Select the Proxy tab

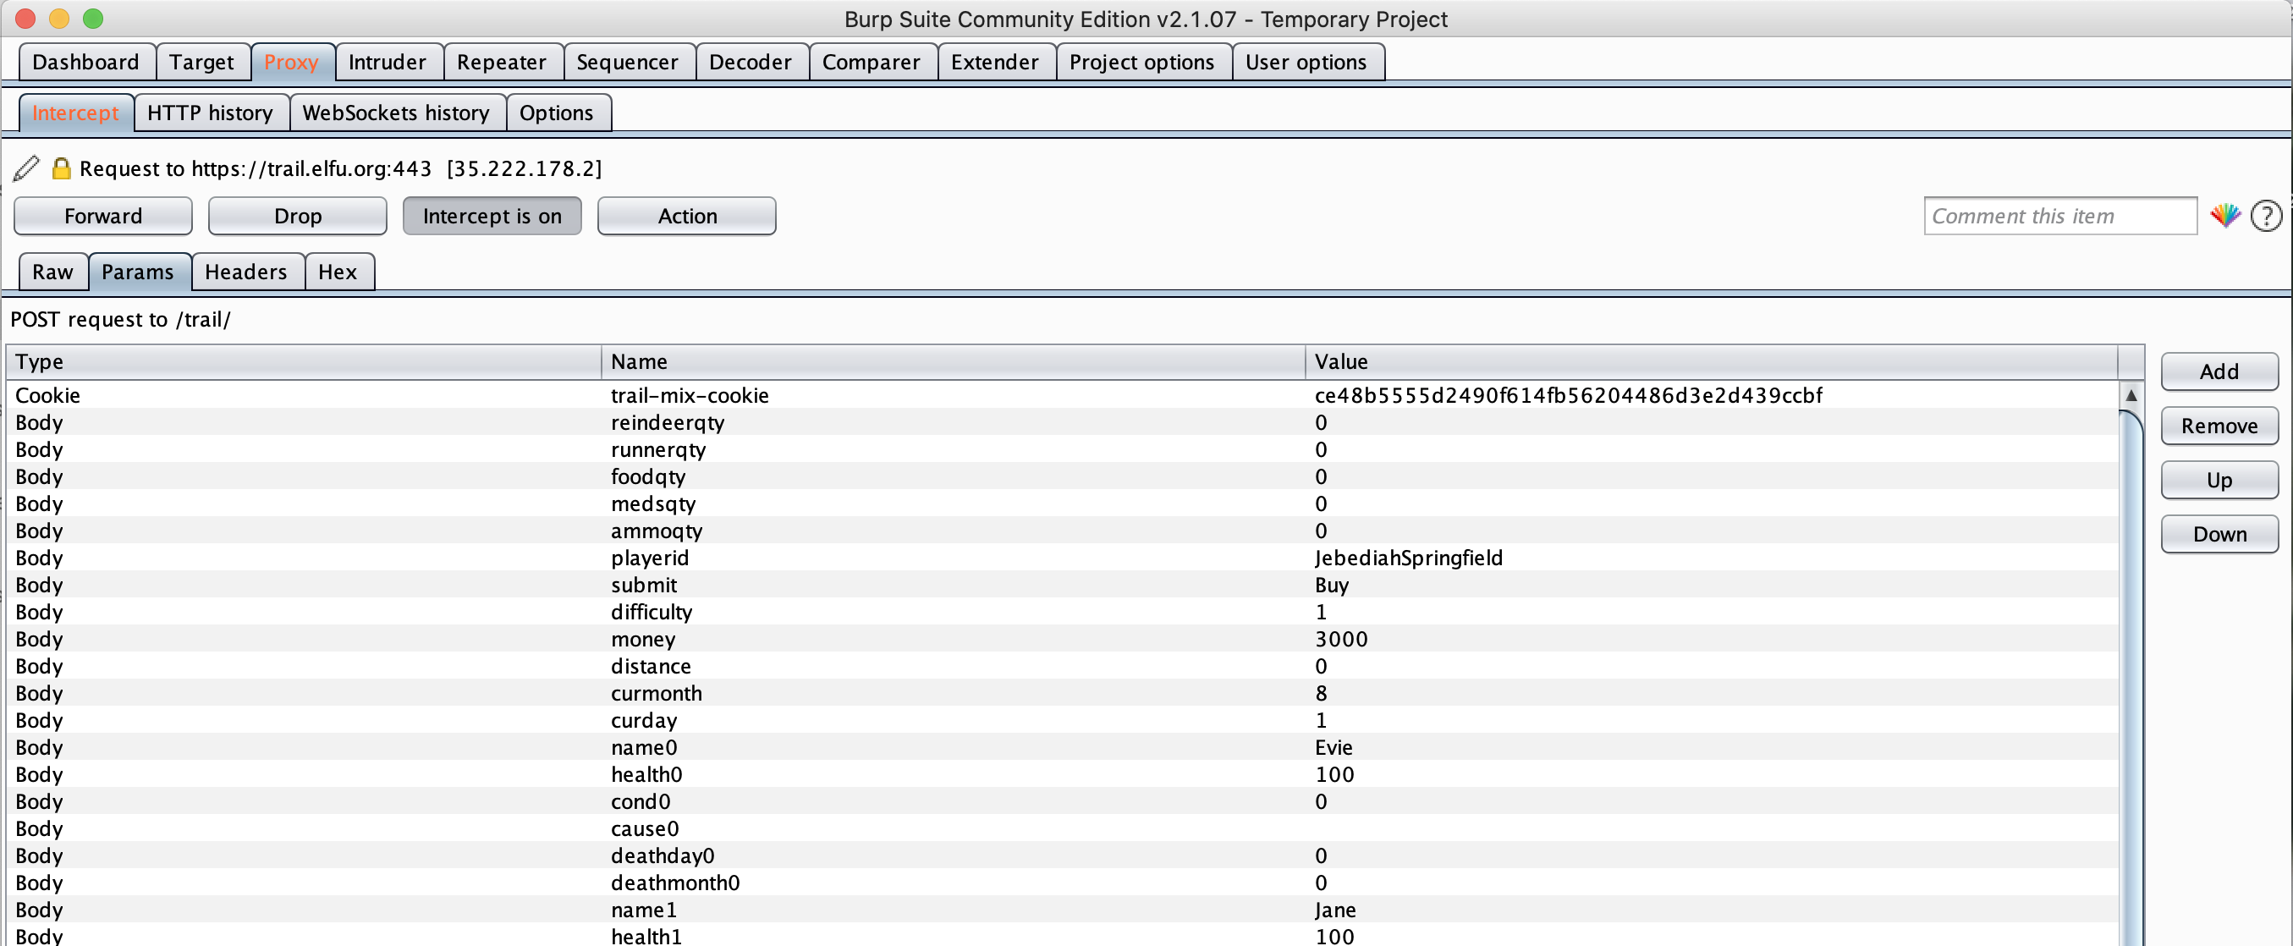292,63
